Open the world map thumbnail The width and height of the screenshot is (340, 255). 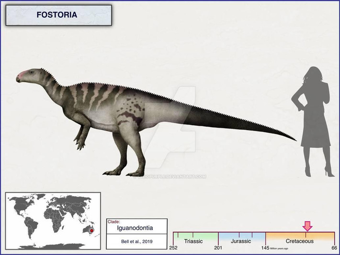(x=53, y=221)
